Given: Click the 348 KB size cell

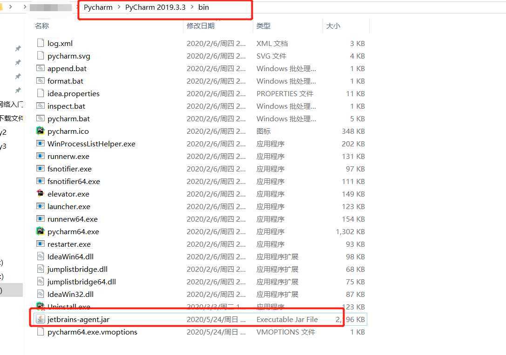Looking at the screenshot, I should (353, 131).
